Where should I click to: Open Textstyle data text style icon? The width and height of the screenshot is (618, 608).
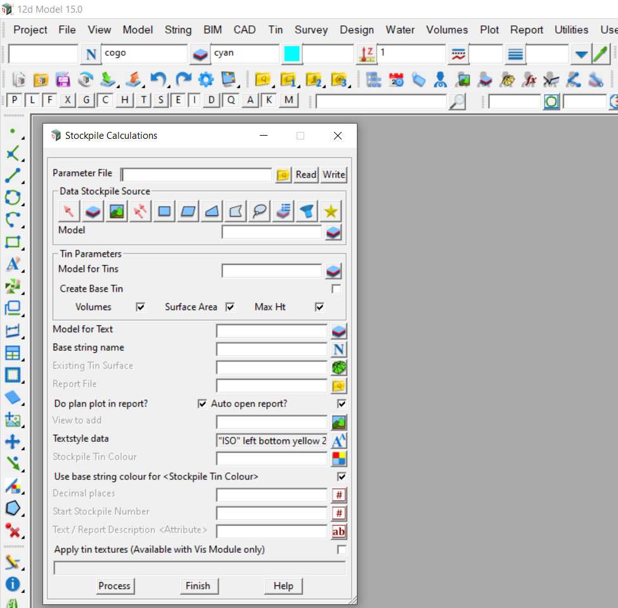pyautogui.click(x=339, y=441)
